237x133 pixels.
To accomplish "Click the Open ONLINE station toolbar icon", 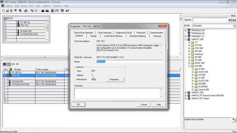I will coord(11,11).
